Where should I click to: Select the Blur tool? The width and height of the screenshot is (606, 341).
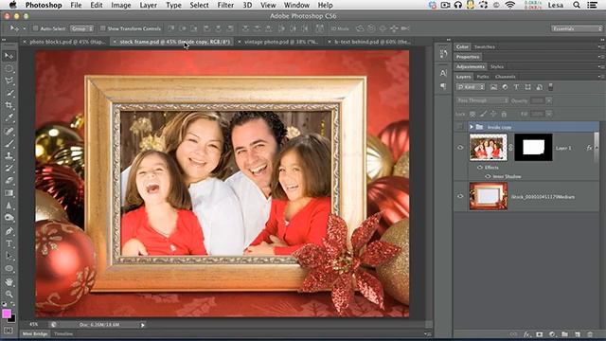pyautogui.click(x=9, y=206)
